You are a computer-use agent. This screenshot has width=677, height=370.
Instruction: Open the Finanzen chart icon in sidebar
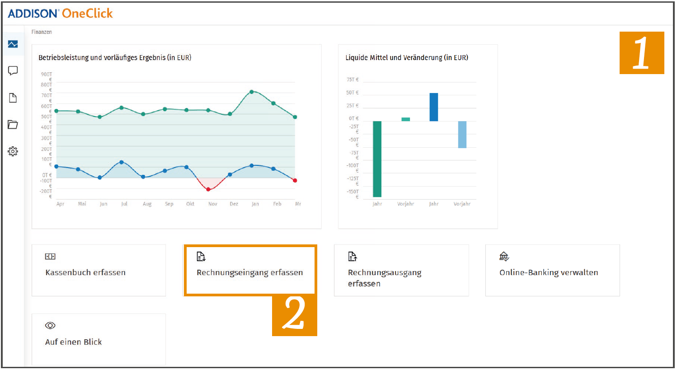[13, 44]
